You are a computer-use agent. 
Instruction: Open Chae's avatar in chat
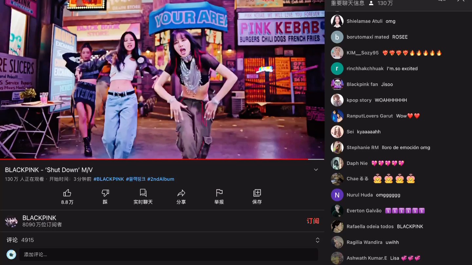[x=337, y=179]
